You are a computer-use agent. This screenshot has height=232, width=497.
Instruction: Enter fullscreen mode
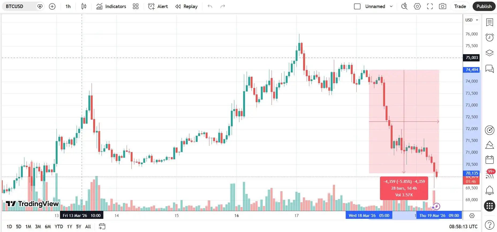pos(430,6)
